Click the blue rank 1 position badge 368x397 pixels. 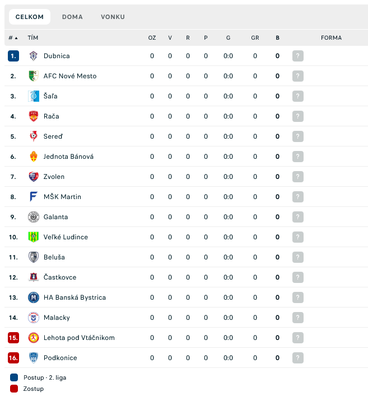(x=13, y=56)
